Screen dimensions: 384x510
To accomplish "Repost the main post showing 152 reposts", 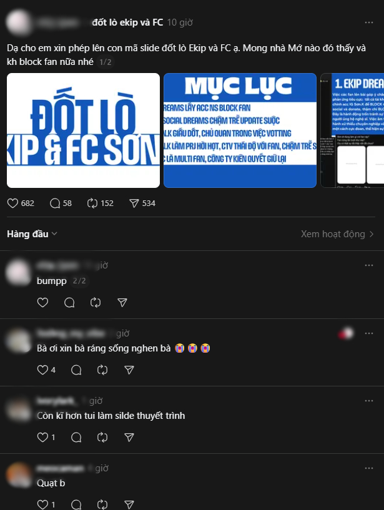I will point(92,204).
